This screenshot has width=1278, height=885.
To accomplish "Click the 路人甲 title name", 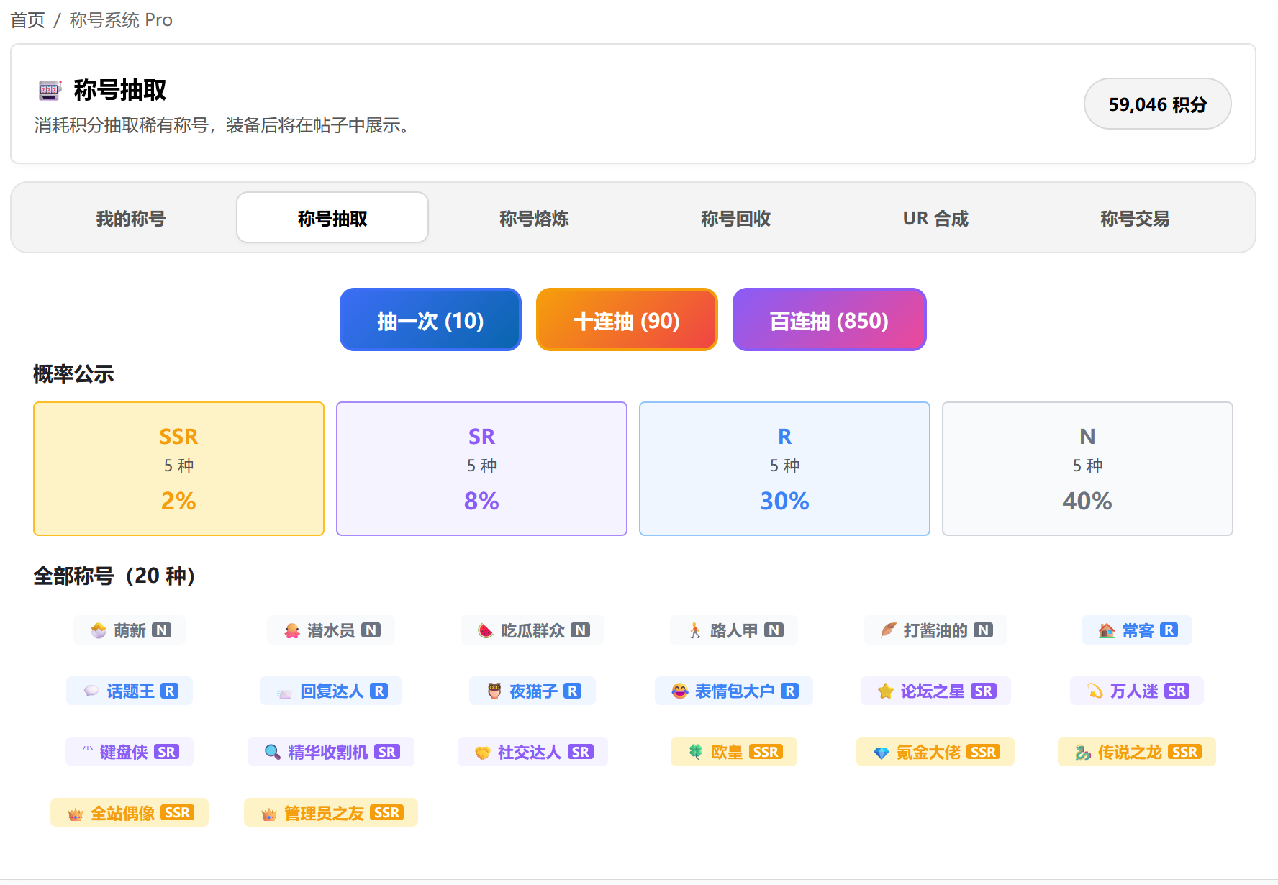I will (x=734, y=631).
